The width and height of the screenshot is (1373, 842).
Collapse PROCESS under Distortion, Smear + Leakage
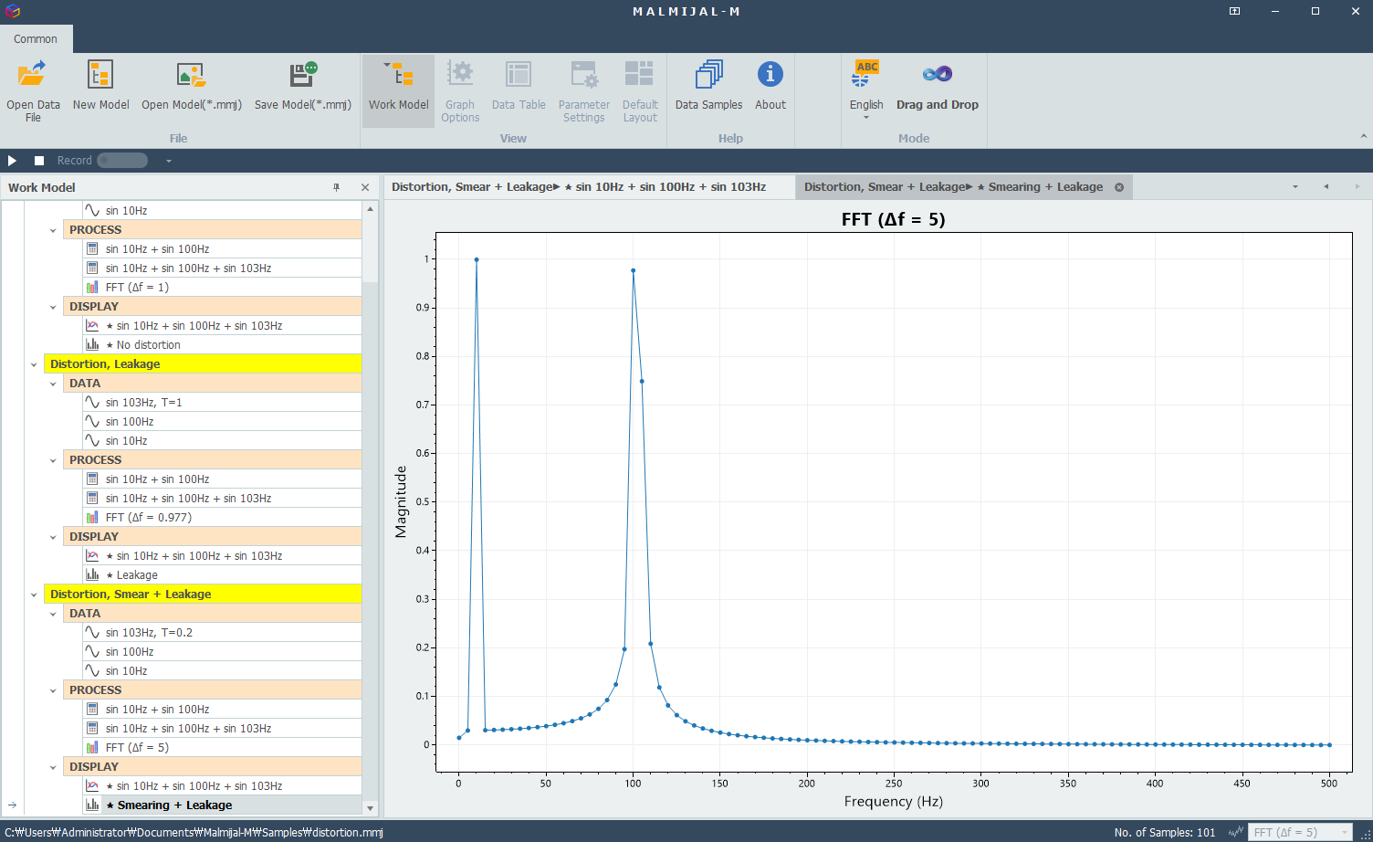pyautogui.click(x=53, y=690)
